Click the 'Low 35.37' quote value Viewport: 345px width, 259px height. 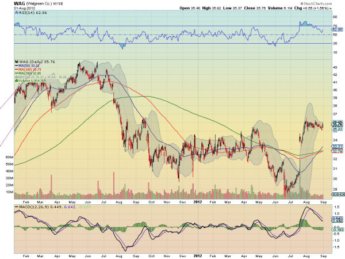[x=232, y=8]
